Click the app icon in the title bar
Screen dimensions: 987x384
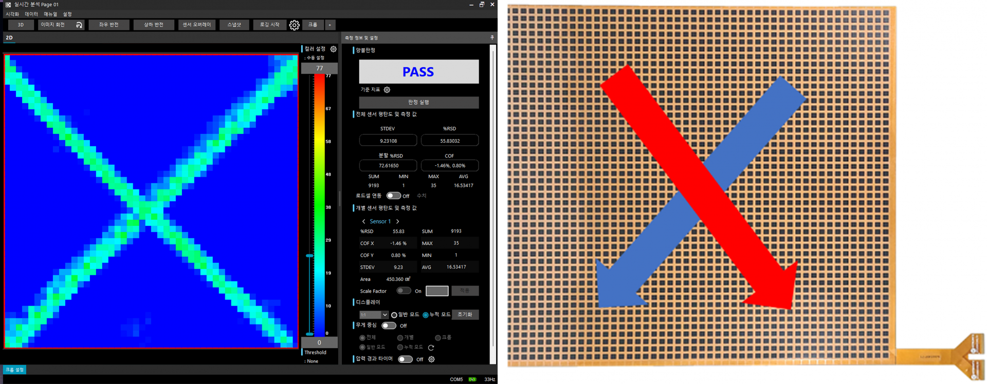(8, 4)
